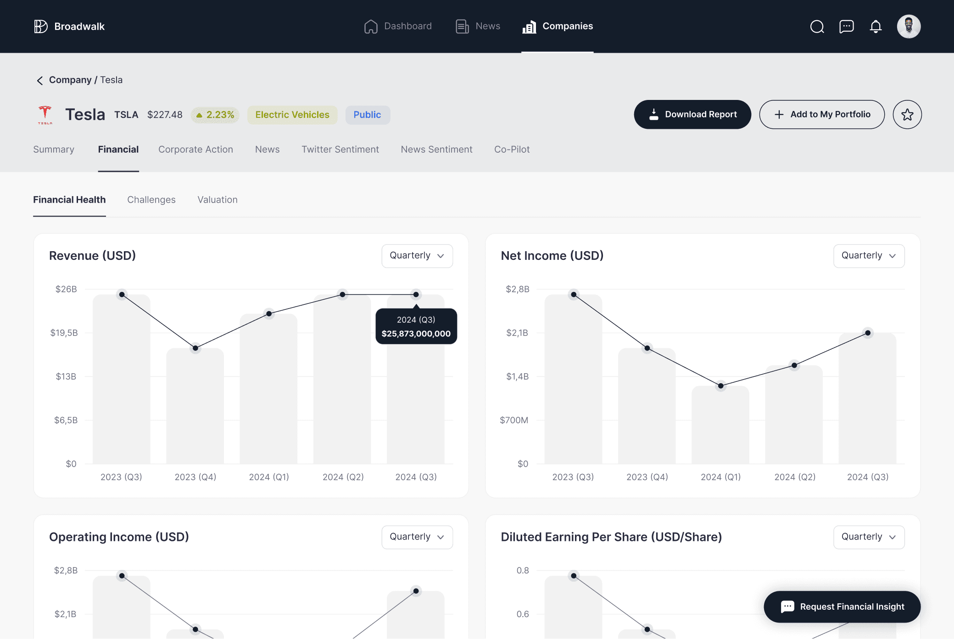The image size is (954, 639).
Task: Switch to Challenges sub-tab
Action: click(151, 200)
